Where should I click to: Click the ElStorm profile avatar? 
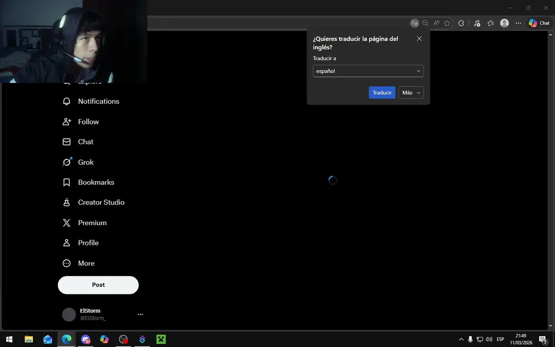click(x=69, y=314)
